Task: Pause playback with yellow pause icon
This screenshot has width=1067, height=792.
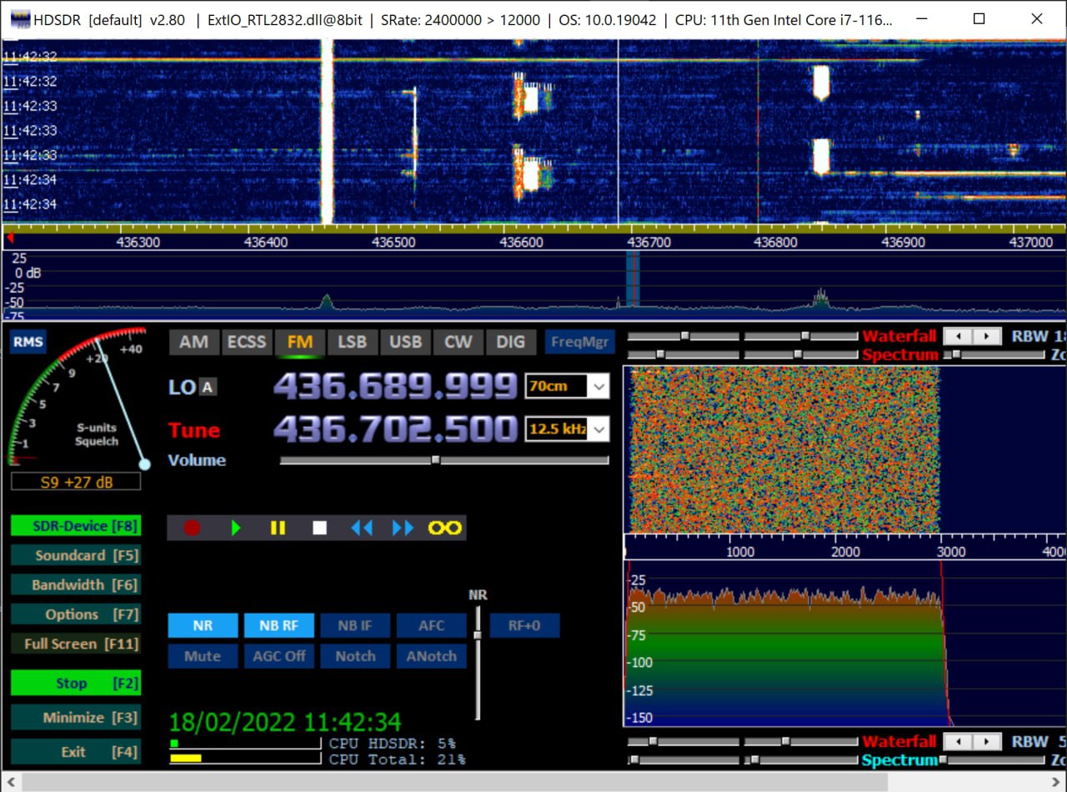Action: [x=278, y=528]
